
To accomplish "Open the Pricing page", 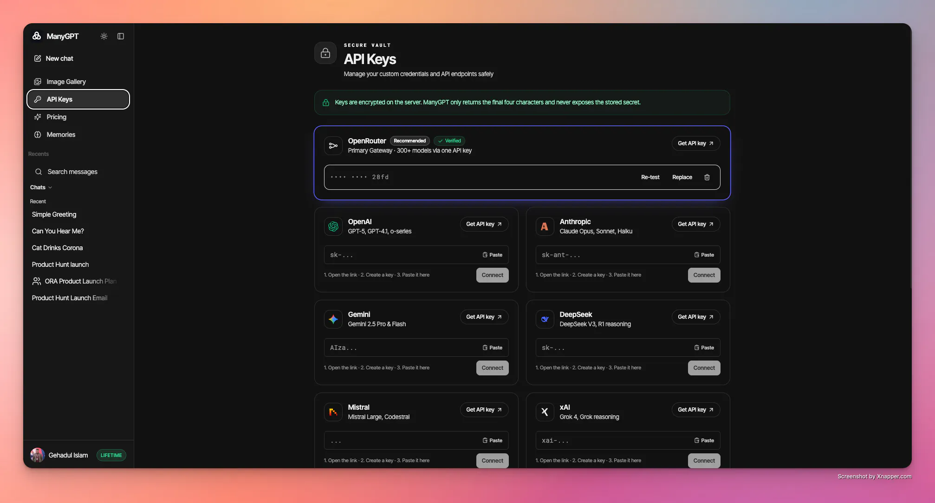I will [x=78, y=117].
